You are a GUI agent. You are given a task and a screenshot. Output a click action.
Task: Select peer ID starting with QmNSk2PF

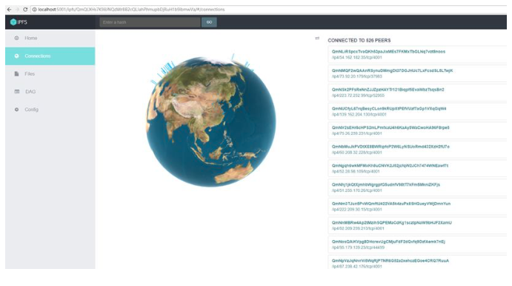[x=388, y=90]
